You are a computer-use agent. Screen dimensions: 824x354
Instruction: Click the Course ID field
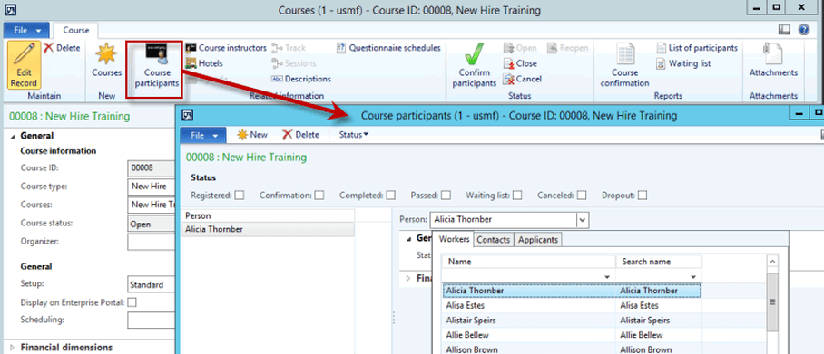pyautogui.click(x=152, y=167)
